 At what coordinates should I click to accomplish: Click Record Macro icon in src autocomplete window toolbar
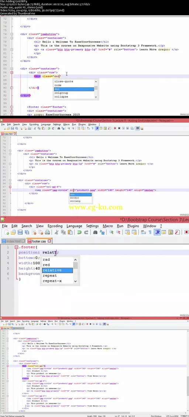click(115, 128)
